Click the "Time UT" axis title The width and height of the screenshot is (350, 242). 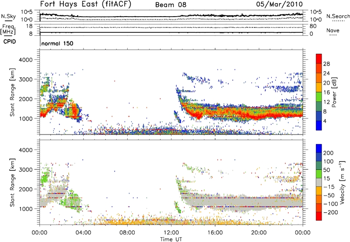171,239
